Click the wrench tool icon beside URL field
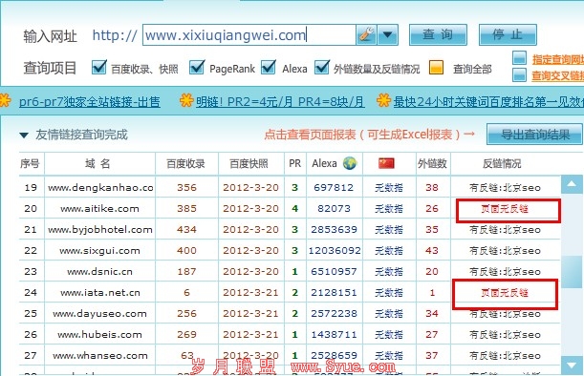 coord(366,35)
